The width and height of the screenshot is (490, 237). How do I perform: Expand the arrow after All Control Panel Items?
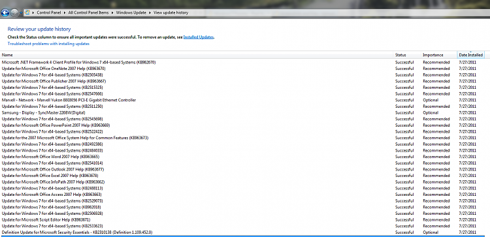[x=112, y=13]
